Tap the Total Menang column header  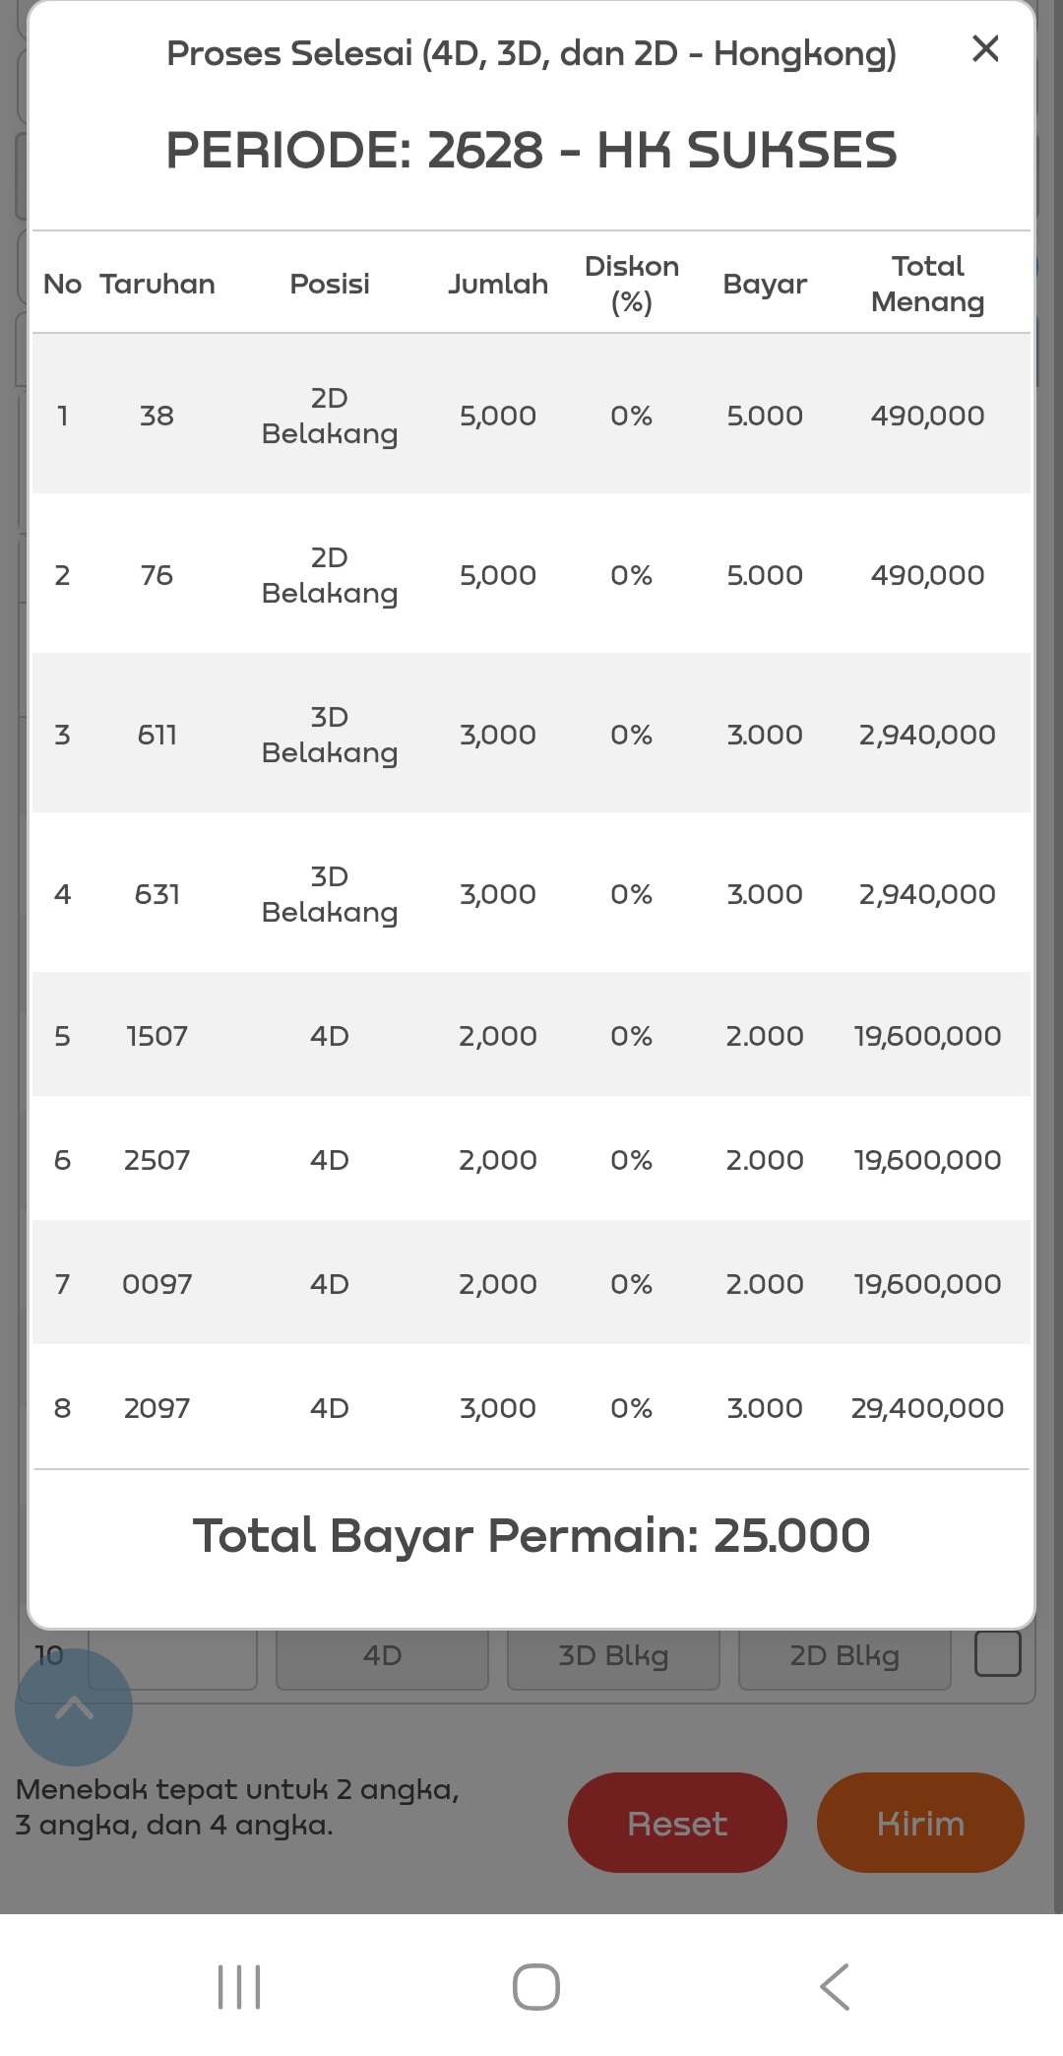click(927, 284)
